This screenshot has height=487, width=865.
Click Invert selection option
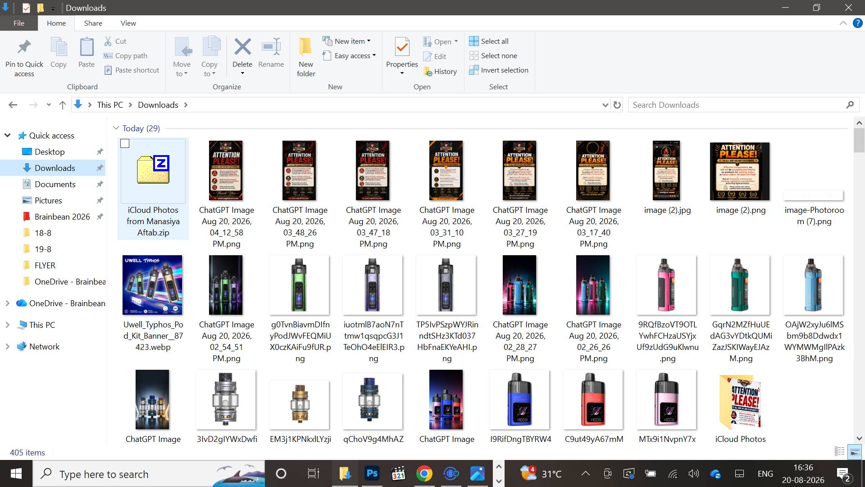click(499, 70)
